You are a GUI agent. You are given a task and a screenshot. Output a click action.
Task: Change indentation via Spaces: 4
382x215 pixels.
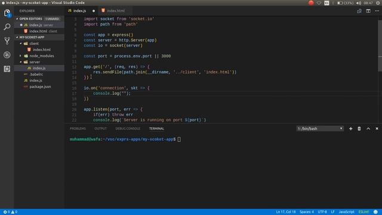[307, 212]
